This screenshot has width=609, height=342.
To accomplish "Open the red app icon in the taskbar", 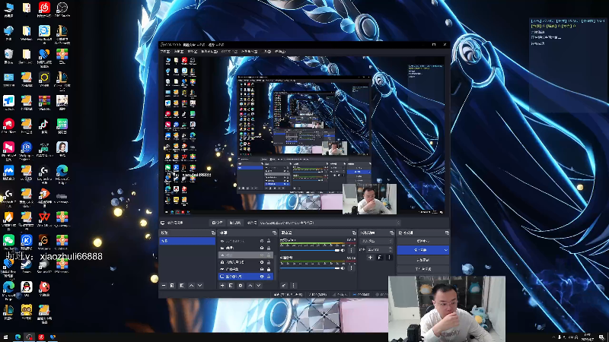I will coord(41,337).
